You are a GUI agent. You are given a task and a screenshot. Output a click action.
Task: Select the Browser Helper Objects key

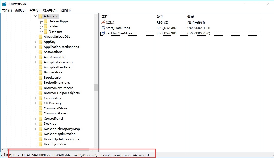62,93
